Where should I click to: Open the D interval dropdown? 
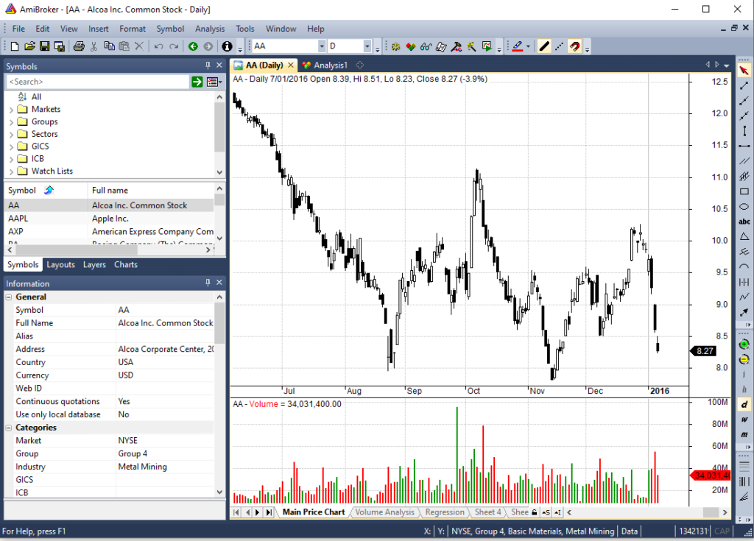tap(371, 46)
